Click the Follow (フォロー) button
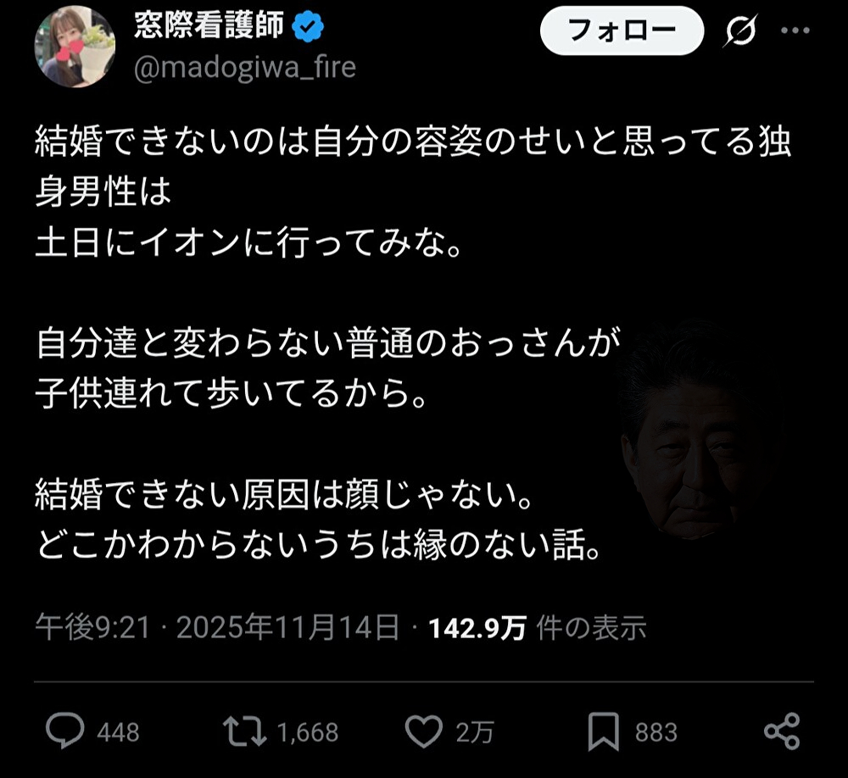This screenshot has height=778, width=848. pos(622,31)
